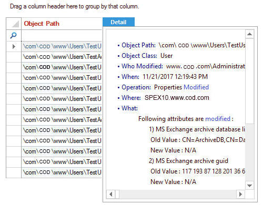Screen dimensions: 263x205
Task: Click the 'Modified' link in Operation line
Action: [x=196, y=87]
